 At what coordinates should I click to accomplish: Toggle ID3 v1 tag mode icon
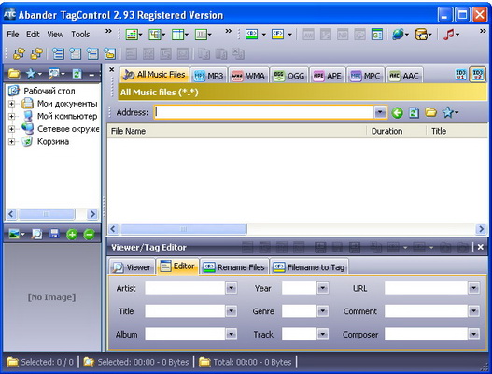tap(460, 75)
